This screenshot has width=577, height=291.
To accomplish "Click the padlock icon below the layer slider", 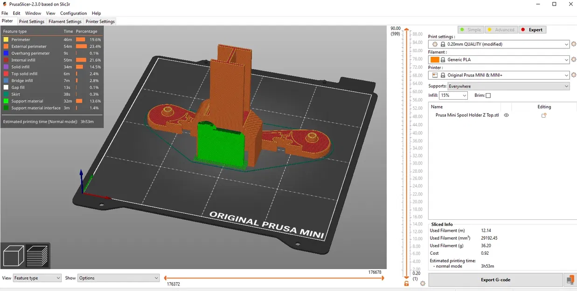I will click(405, 283).
